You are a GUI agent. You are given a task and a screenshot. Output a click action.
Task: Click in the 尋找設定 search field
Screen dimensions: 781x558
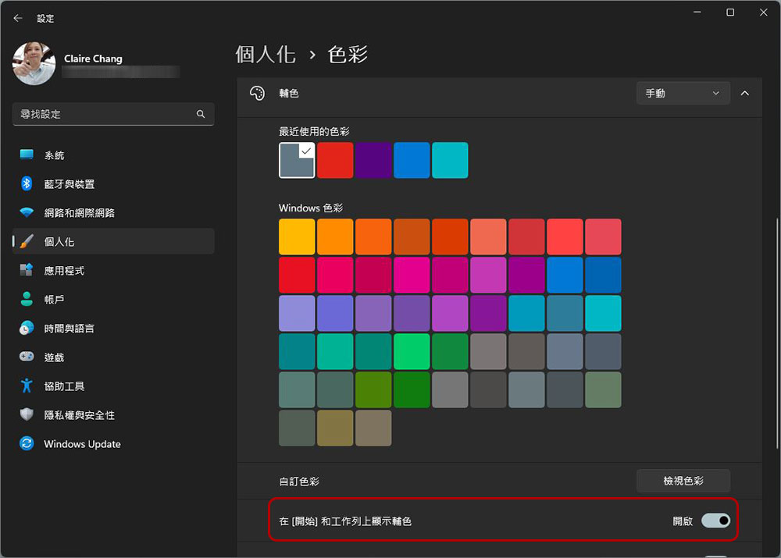point(113,114)
